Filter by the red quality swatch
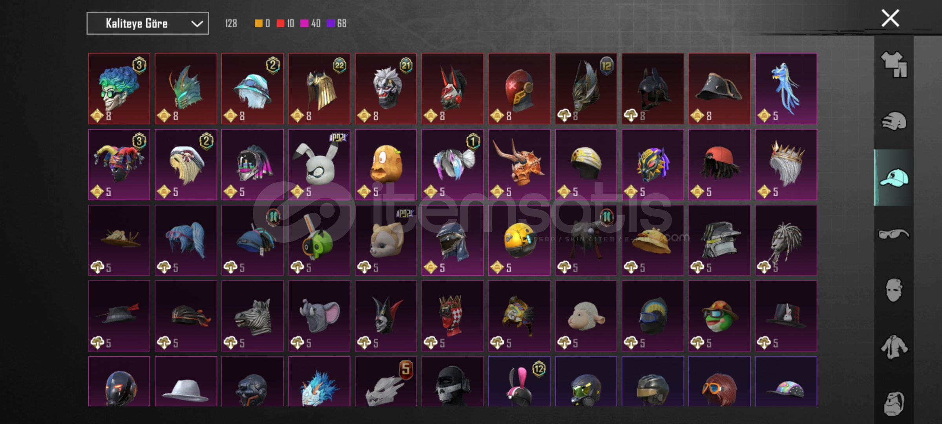The image size is (942, 424). click(x=280, y=24)
